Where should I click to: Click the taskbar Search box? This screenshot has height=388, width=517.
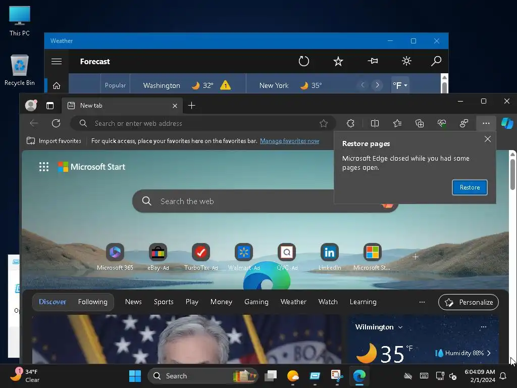[x=202, y=376]
